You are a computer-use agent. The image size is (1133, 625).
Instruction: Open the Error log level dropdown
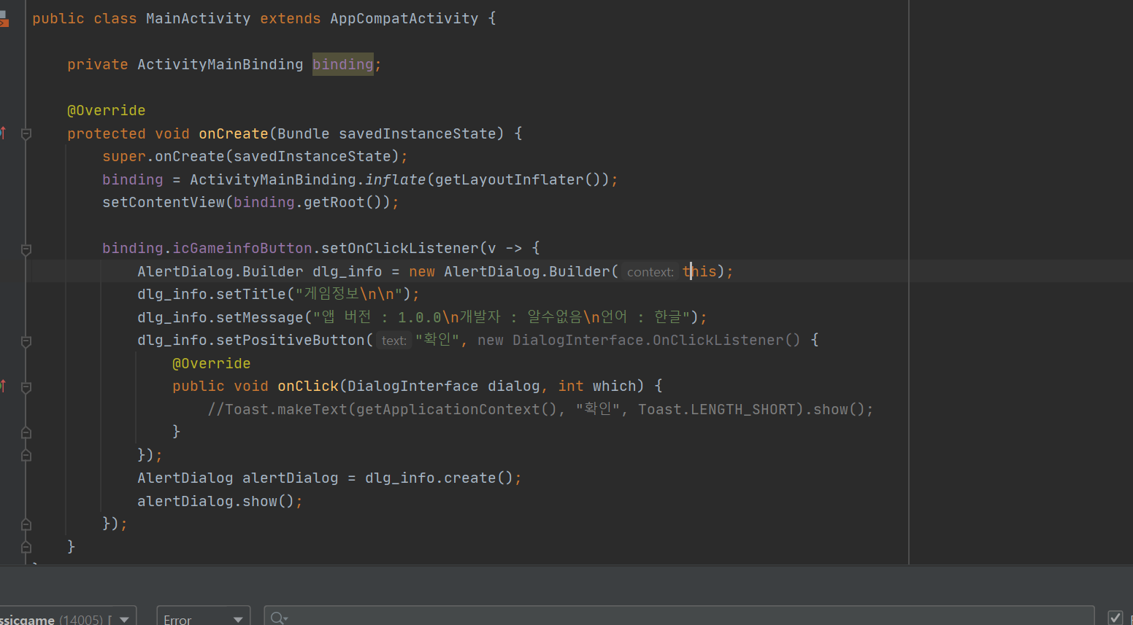[x=202, y=618]
